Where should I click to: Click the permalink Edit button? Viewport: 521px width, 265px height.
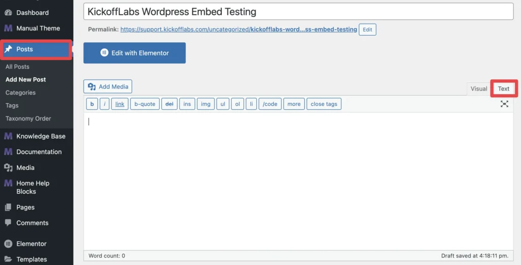[367, 30]
